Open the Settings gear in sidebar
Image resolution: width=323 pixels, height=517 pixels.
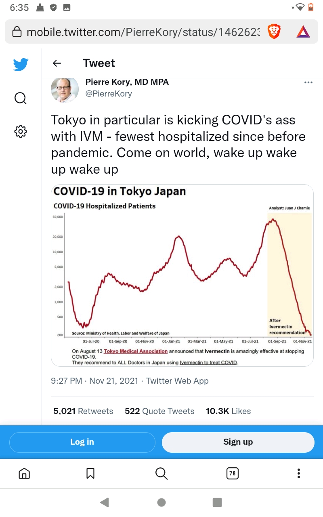point(21,131)
